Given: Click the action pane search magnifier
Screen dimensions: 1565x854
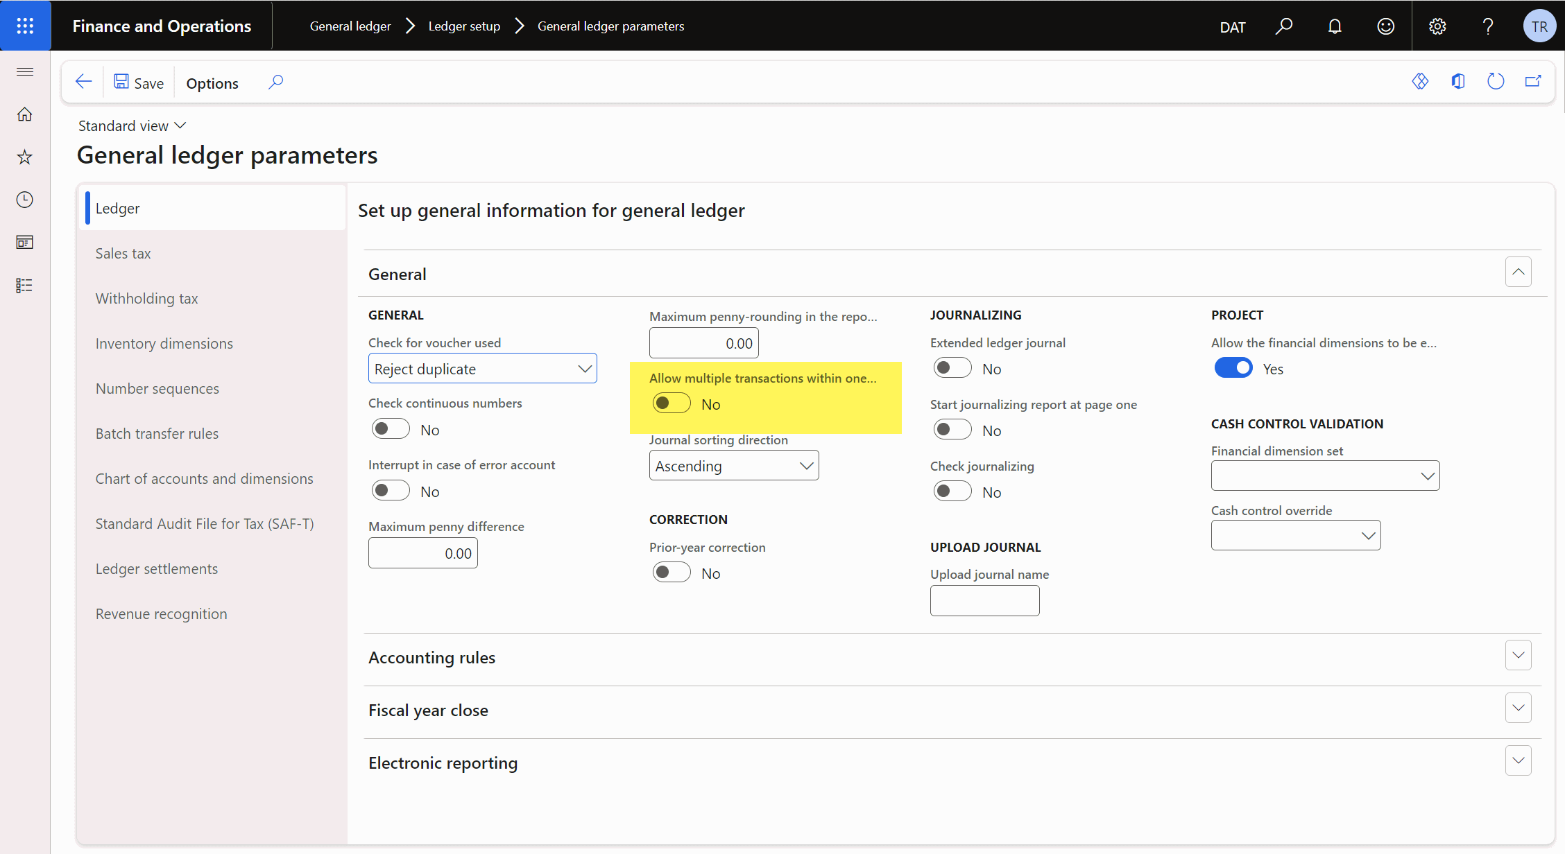Looking at the screenshot, I should click(x=275, y=82).
